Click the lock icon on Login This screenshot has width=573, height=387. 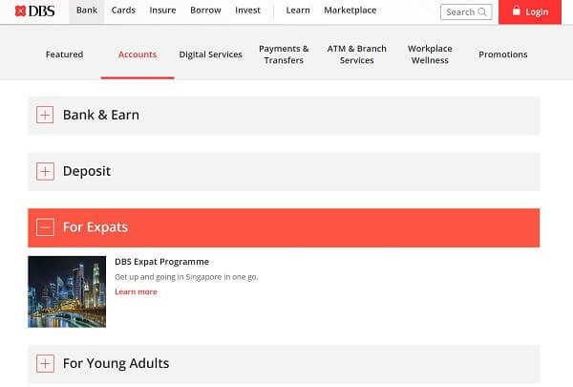pyautogui.click(x=516, y=11)
